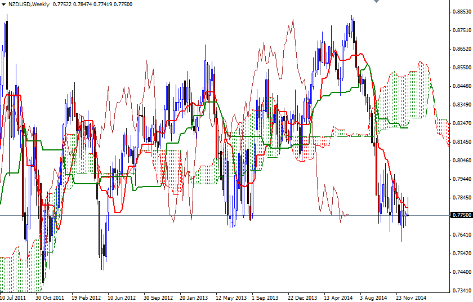Click the 1 Sep 2013 date label
The height and width of the screenshot is (302, 473).
click(x=265, y=298)
